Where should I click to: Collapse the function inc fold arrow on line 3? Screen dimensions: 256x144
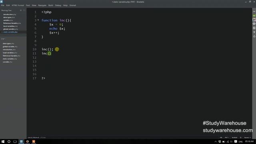38,20
